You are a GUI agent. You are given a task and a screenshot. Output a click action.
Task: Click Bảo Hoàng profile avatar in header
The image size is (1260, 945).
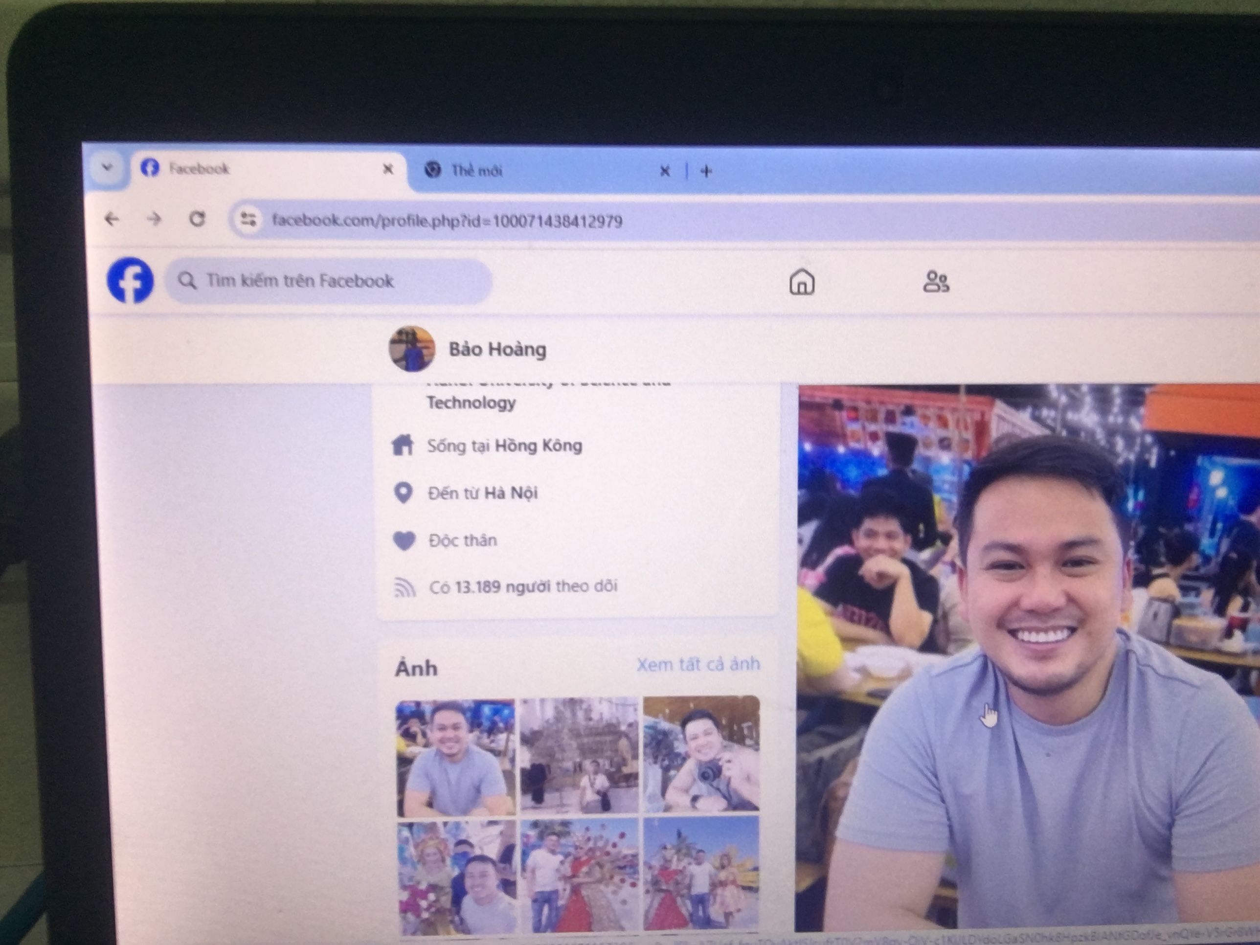point(412,349)
